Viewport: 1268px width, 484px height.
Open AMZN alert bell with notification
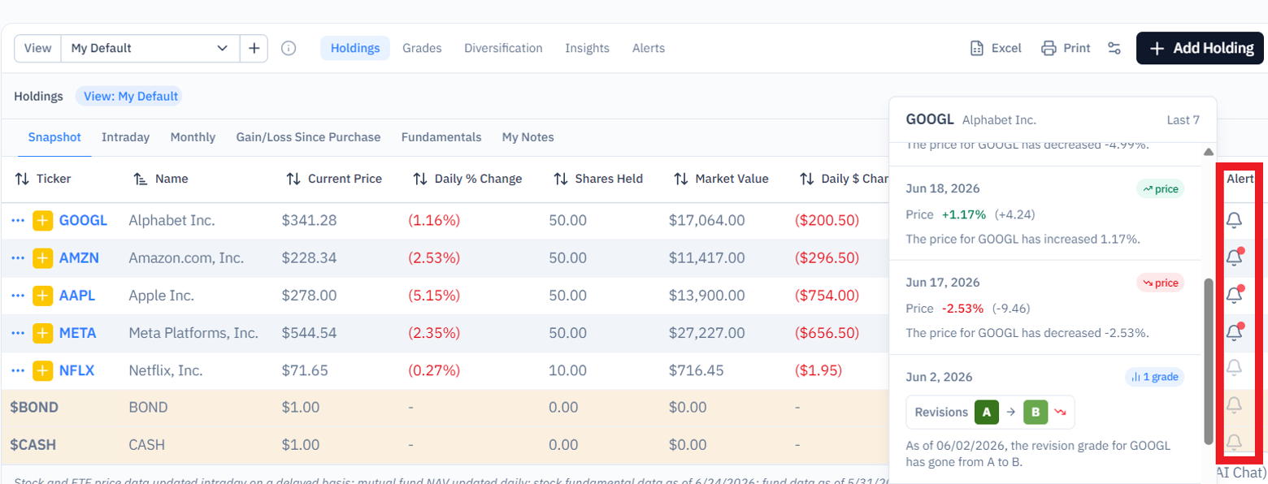coord(1234,257)
